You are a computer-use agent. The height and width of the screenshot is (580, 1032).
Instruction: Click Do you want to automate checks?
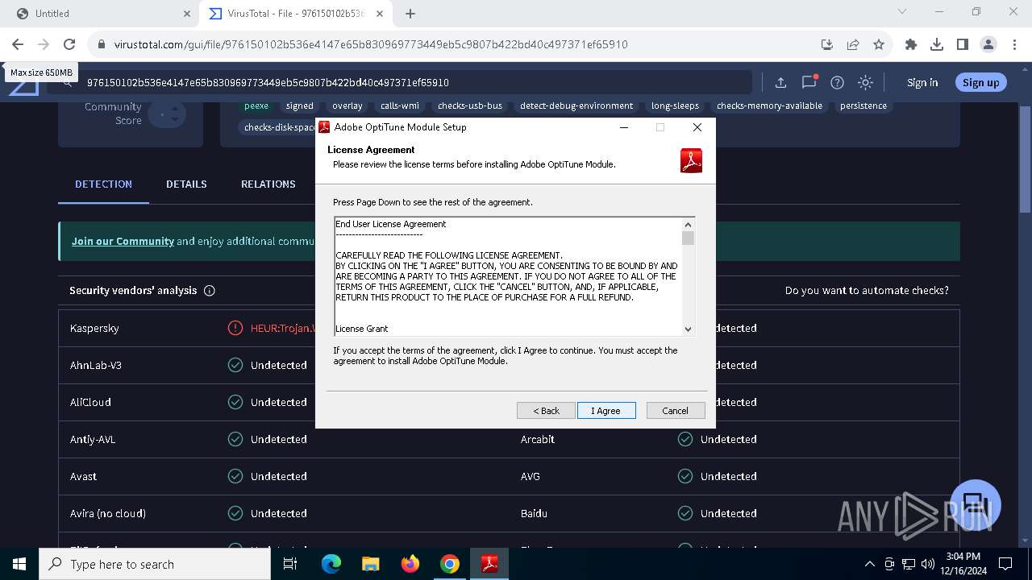tap(867, 291)
